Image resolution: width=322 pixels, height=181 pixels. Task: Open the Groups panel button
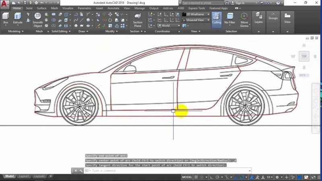click(x=273, y=16)
